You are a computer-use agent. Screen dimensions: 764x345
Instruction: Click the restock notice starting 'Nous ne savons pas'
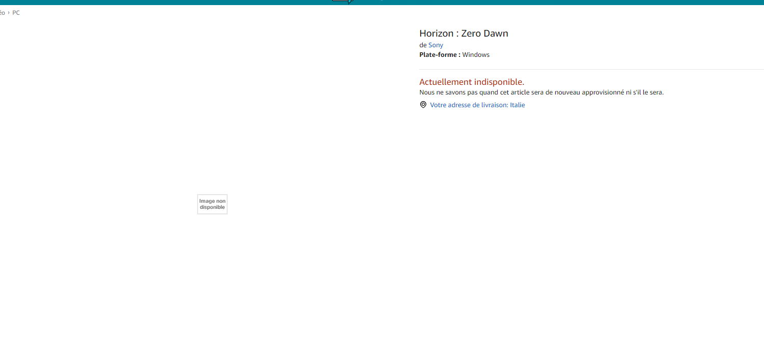[541, 92]
